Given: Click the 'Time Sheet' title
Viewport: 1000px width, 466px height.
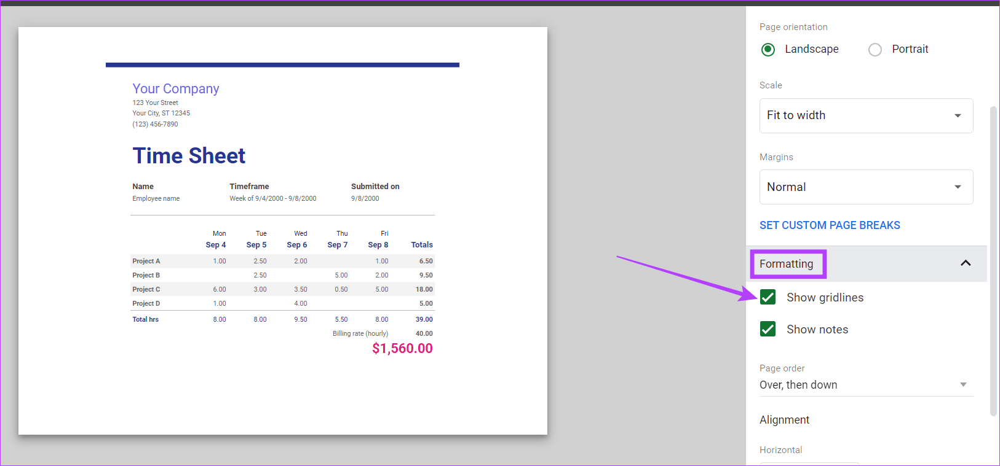Looking at the screenshot, I should pos(189,156).
